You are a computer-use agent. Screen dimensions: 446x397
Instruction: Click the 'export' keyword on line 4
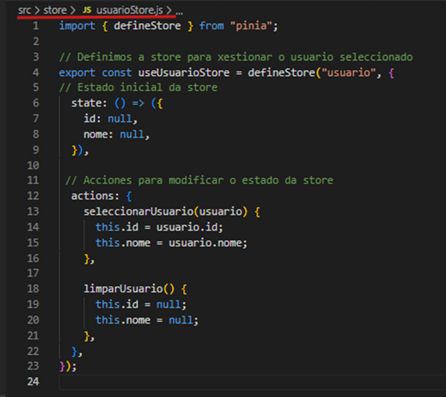coord(77,73)
